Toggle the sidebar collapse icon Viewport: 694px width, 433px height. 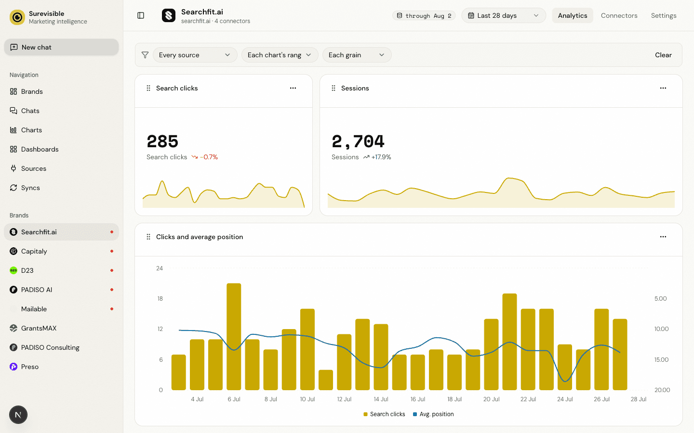tap(141, 15)
